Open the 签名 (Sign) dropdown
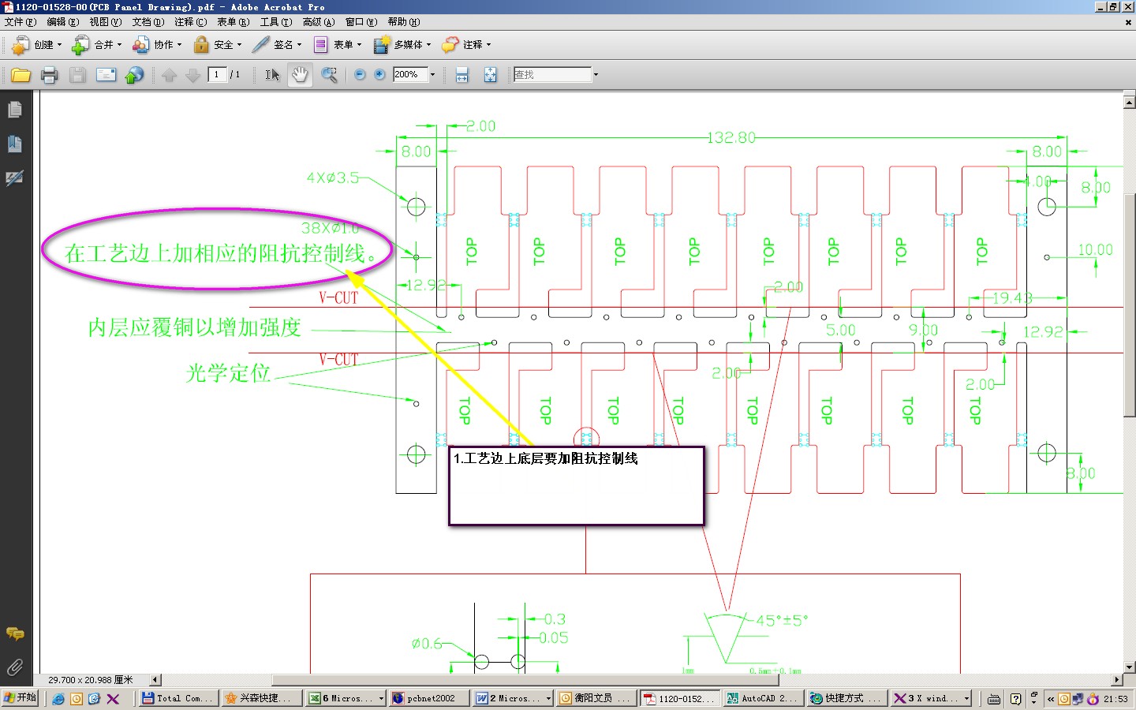This screenshot has height=710, width=1136. pos(277,45)
